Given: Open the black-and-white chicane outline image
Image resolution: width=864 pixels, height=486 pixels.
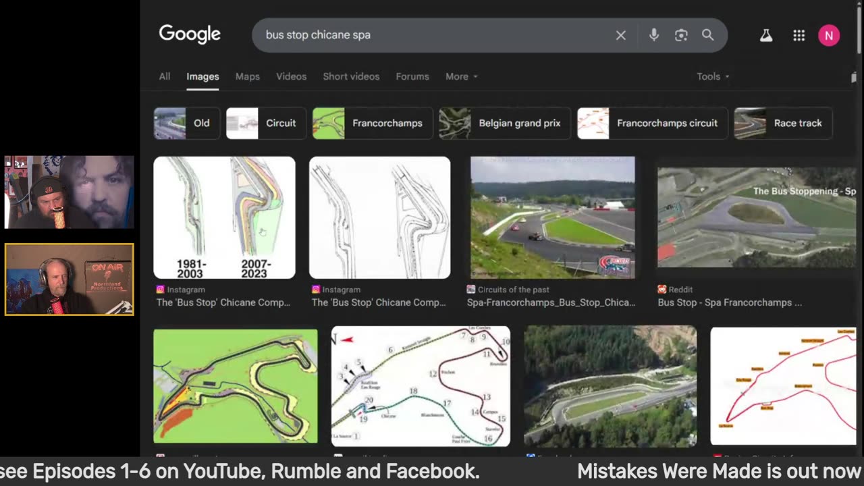Looking at the screenshot, I should tap(379, 217).
